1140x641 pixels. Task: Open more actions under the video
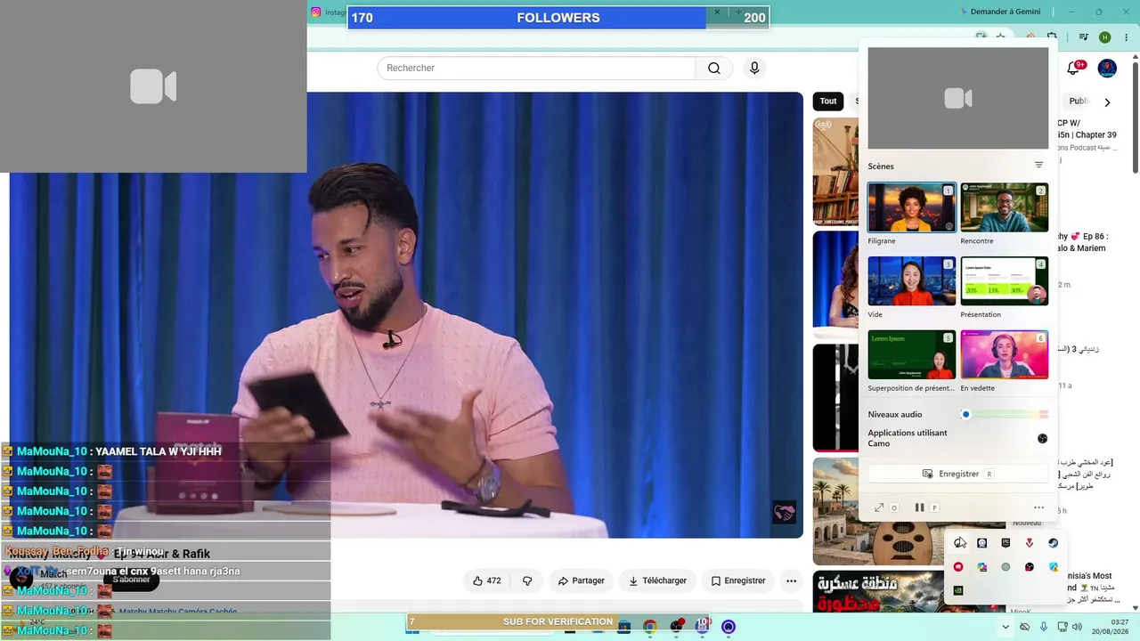pyautogui.click(x=791, y=580)
